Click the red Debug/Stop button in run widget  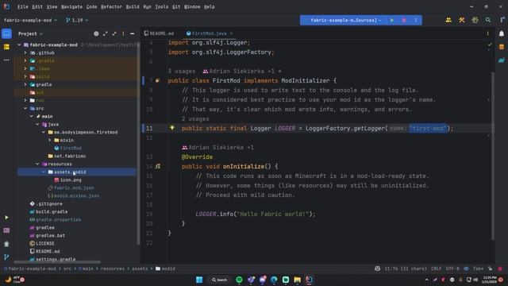(x=404, y=20)
